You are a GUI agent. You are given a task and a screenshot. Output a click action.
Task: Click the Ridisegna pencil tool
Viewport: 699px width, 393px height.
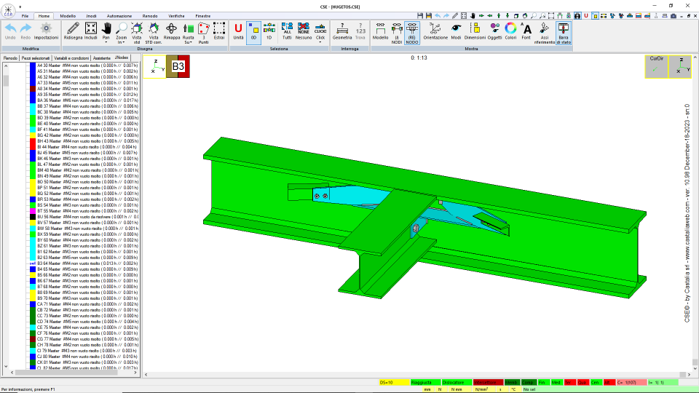(73, 29)
